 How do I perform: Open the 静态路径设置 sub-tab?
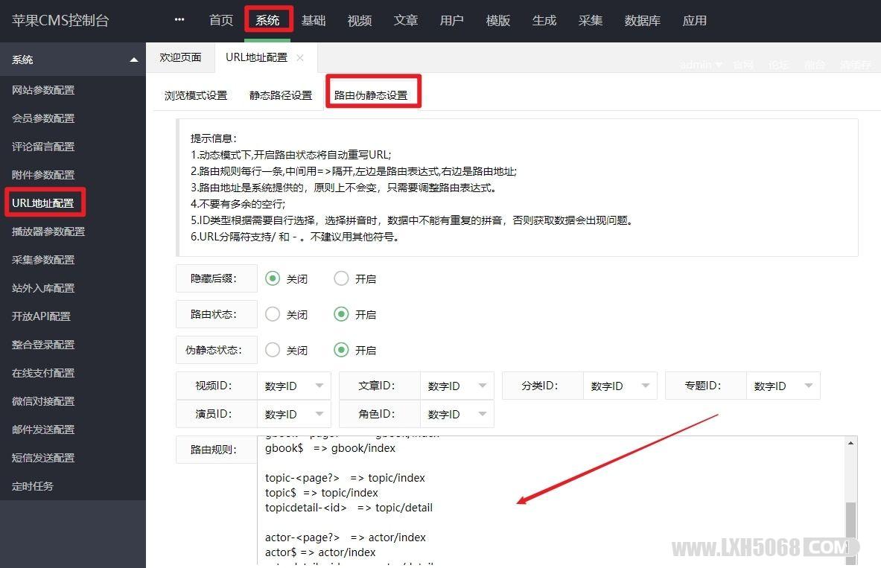point(281,95)
